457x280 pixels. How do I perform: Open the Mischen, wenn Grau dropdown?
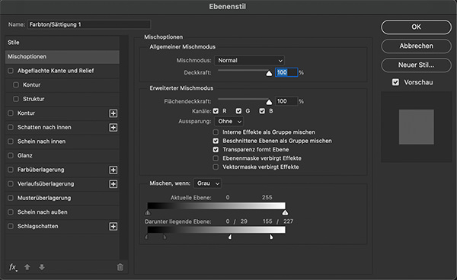[x=207, y=183]
